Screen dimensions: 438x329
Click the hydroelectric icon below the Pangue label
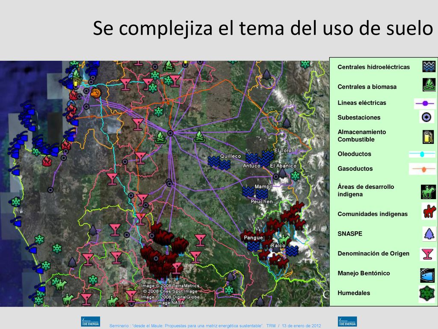(253, 247)
